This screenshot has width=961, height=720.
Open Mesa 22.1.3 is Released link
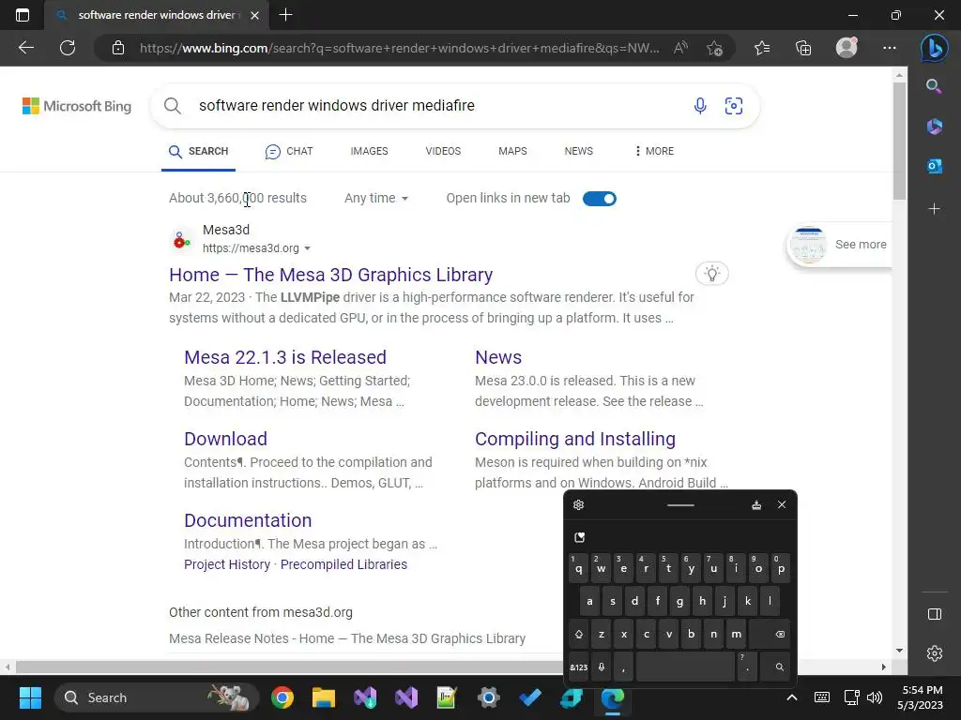coord(285,357)
